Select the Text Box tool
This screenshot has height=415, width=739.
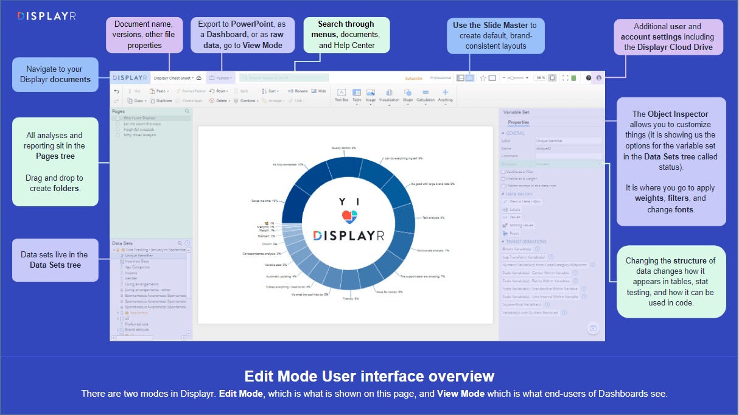pos(341,94)
